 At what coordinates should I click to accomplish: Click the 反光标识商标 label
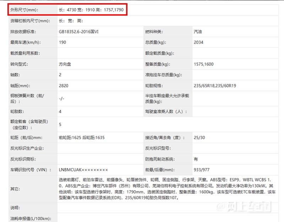coord(23,159)
